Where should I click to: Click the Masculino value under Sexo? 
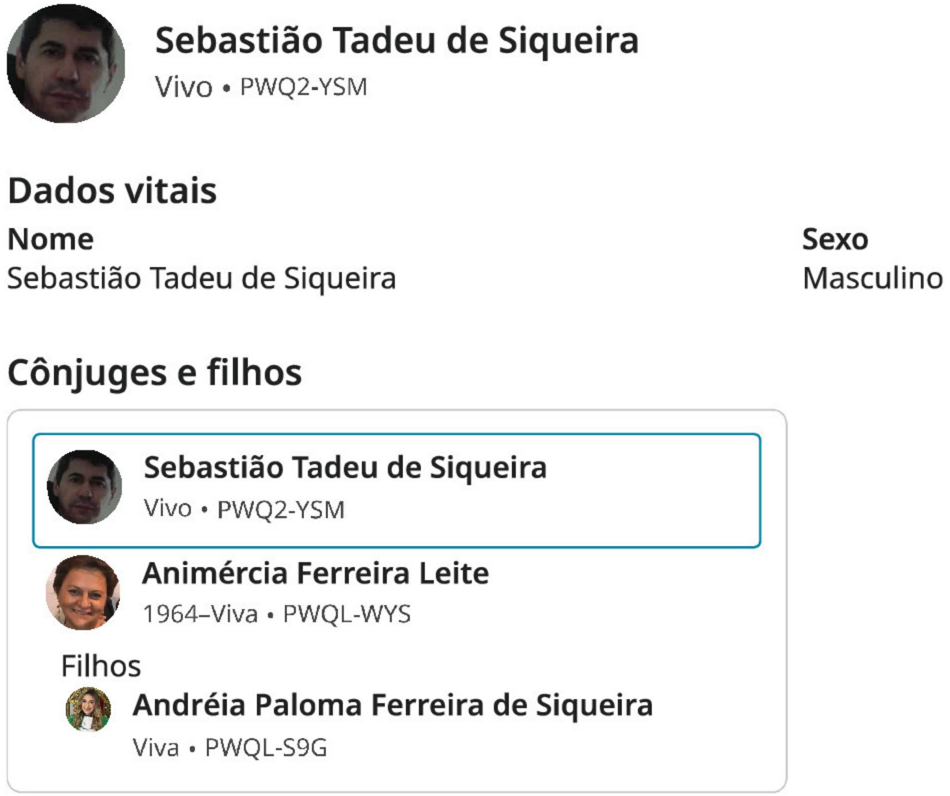(x=873, y=278)
